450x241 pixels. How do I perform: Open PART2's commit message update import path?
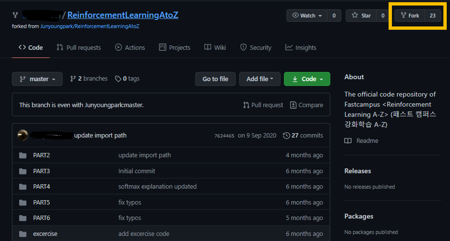tap(144, 155)
